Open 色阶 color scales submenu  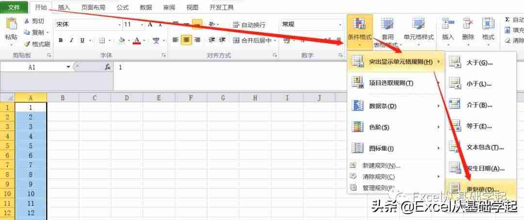(x=396, y=127)
